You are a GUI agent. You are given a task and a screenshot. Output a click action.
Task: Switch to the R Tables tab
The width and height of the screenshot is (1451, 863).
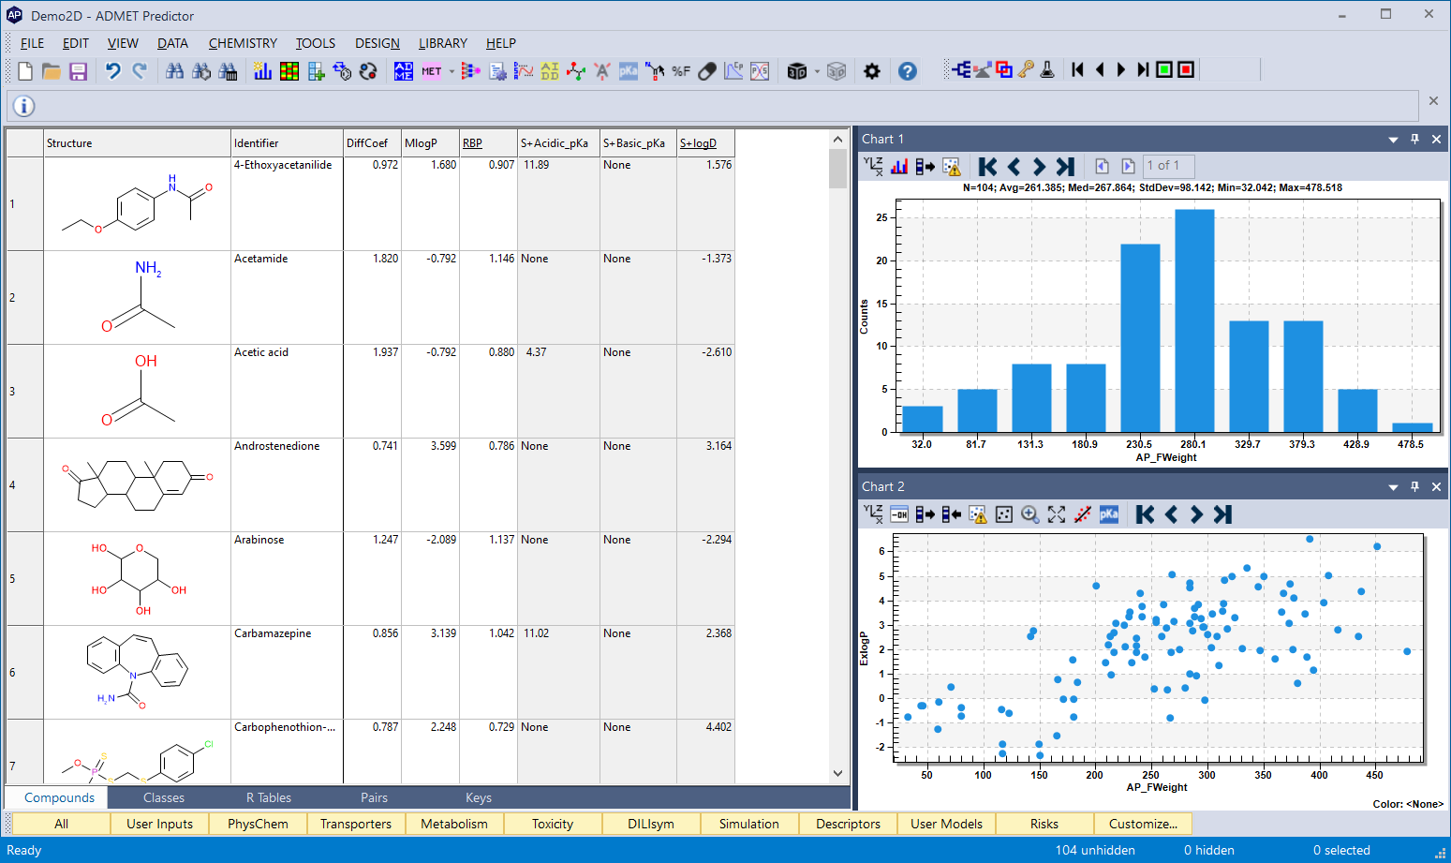pyautogui.click(x=269, y=797)
